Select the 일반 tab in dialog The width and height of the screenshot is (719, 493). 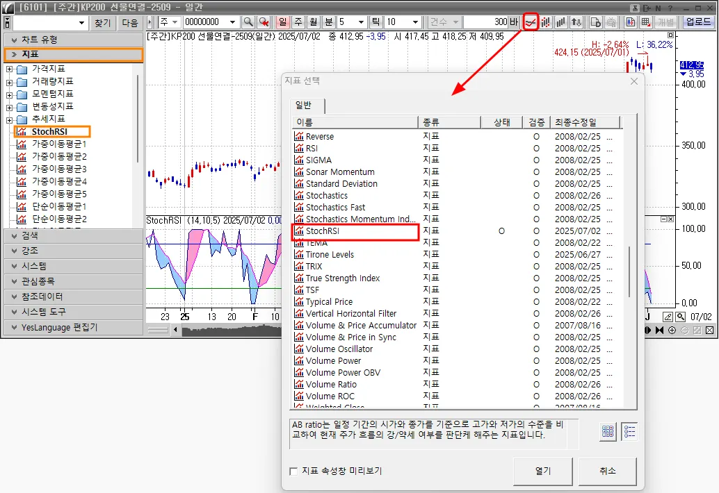pyautogui.click(x=307, y=106)
